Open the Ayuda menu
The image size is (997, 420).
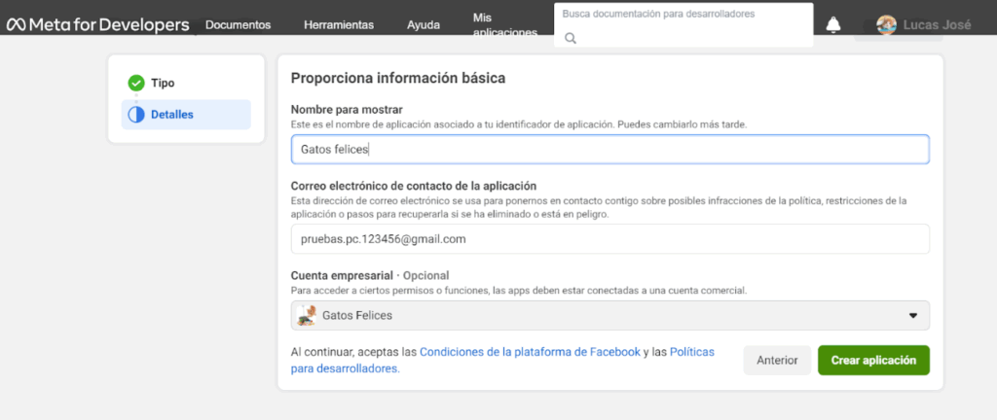pyautogui.click(x=423, y=25)
